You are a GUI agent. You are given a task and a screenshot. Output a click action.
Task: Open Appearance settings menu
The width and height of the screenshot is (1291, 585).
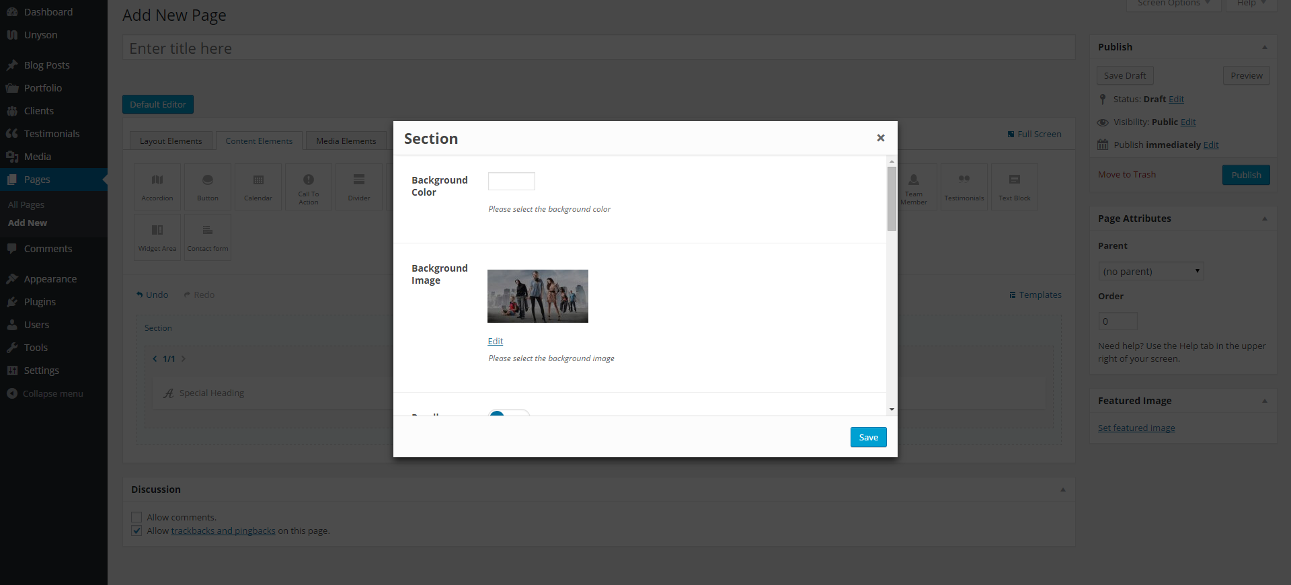tap(54, 278)
